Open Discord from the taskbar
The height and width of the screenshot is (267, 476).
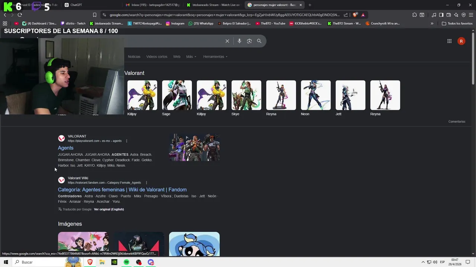pyautogui.click(x=151, y=262)
